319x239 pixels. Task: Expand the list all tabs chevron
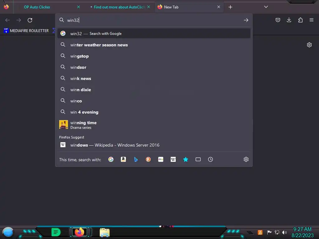(x=266, y=7)
